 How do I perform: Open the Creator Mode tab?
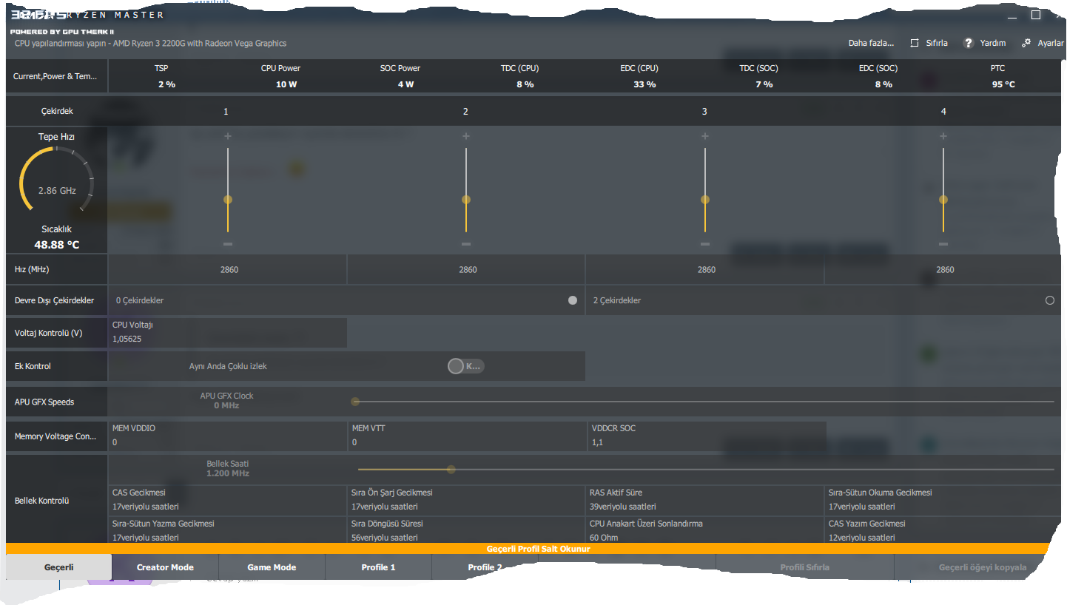click(165, 567)
